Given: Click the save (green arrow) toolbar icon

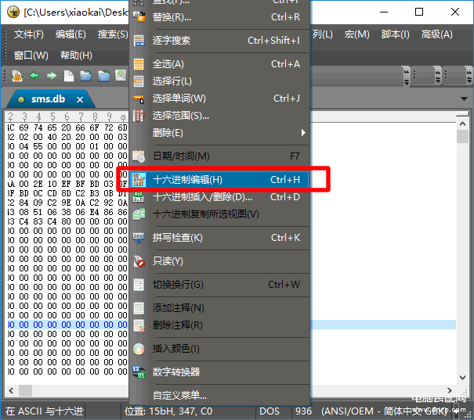Looking at the screenshot, I should (x=121, y=76).
